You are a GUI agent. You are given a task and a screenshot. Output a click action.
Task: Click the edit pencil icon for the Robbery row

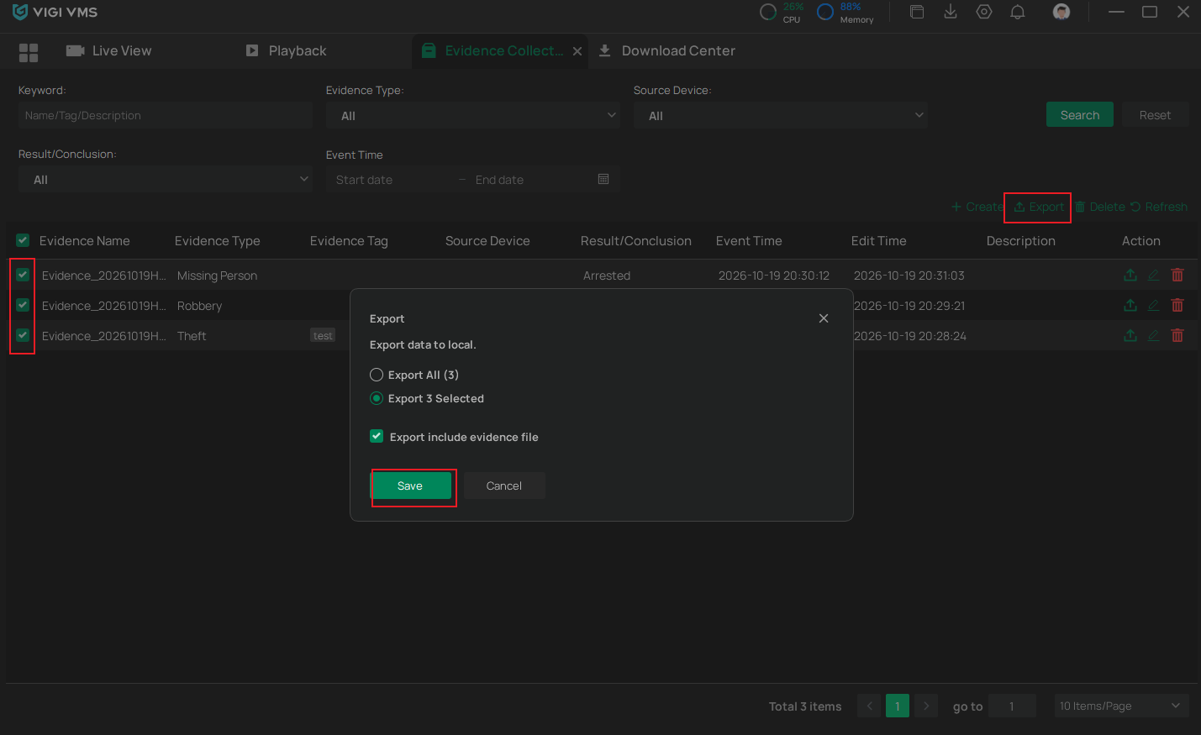tap(1154, 305)
